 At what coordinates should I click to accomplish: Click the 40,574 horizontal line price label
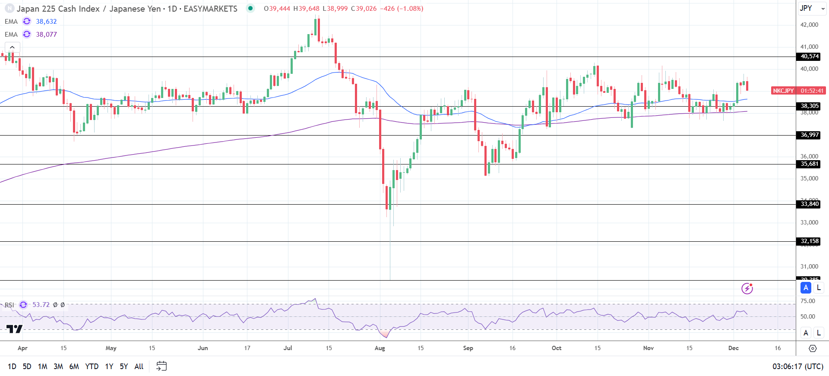coord(808,57)
